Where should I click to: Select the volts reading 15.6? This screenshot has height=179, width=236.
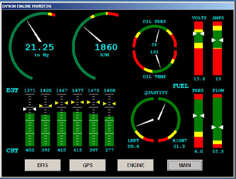point(200,79)
